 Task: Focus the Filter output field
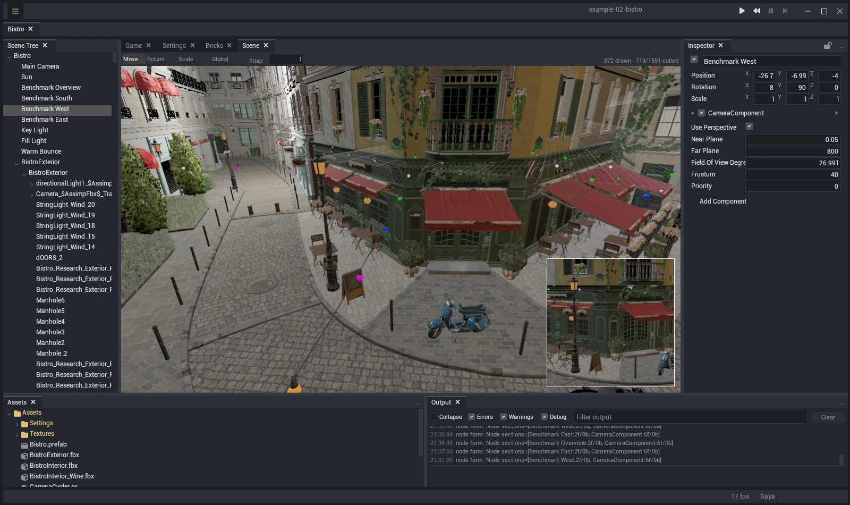coord(690,417)
